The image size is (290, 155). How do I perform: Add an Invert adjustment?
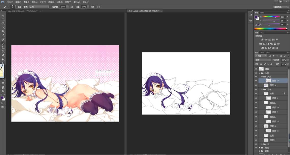[x=262, y=48]
